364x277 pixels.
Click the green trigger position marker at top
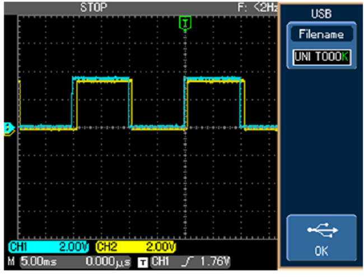[185, 22]
